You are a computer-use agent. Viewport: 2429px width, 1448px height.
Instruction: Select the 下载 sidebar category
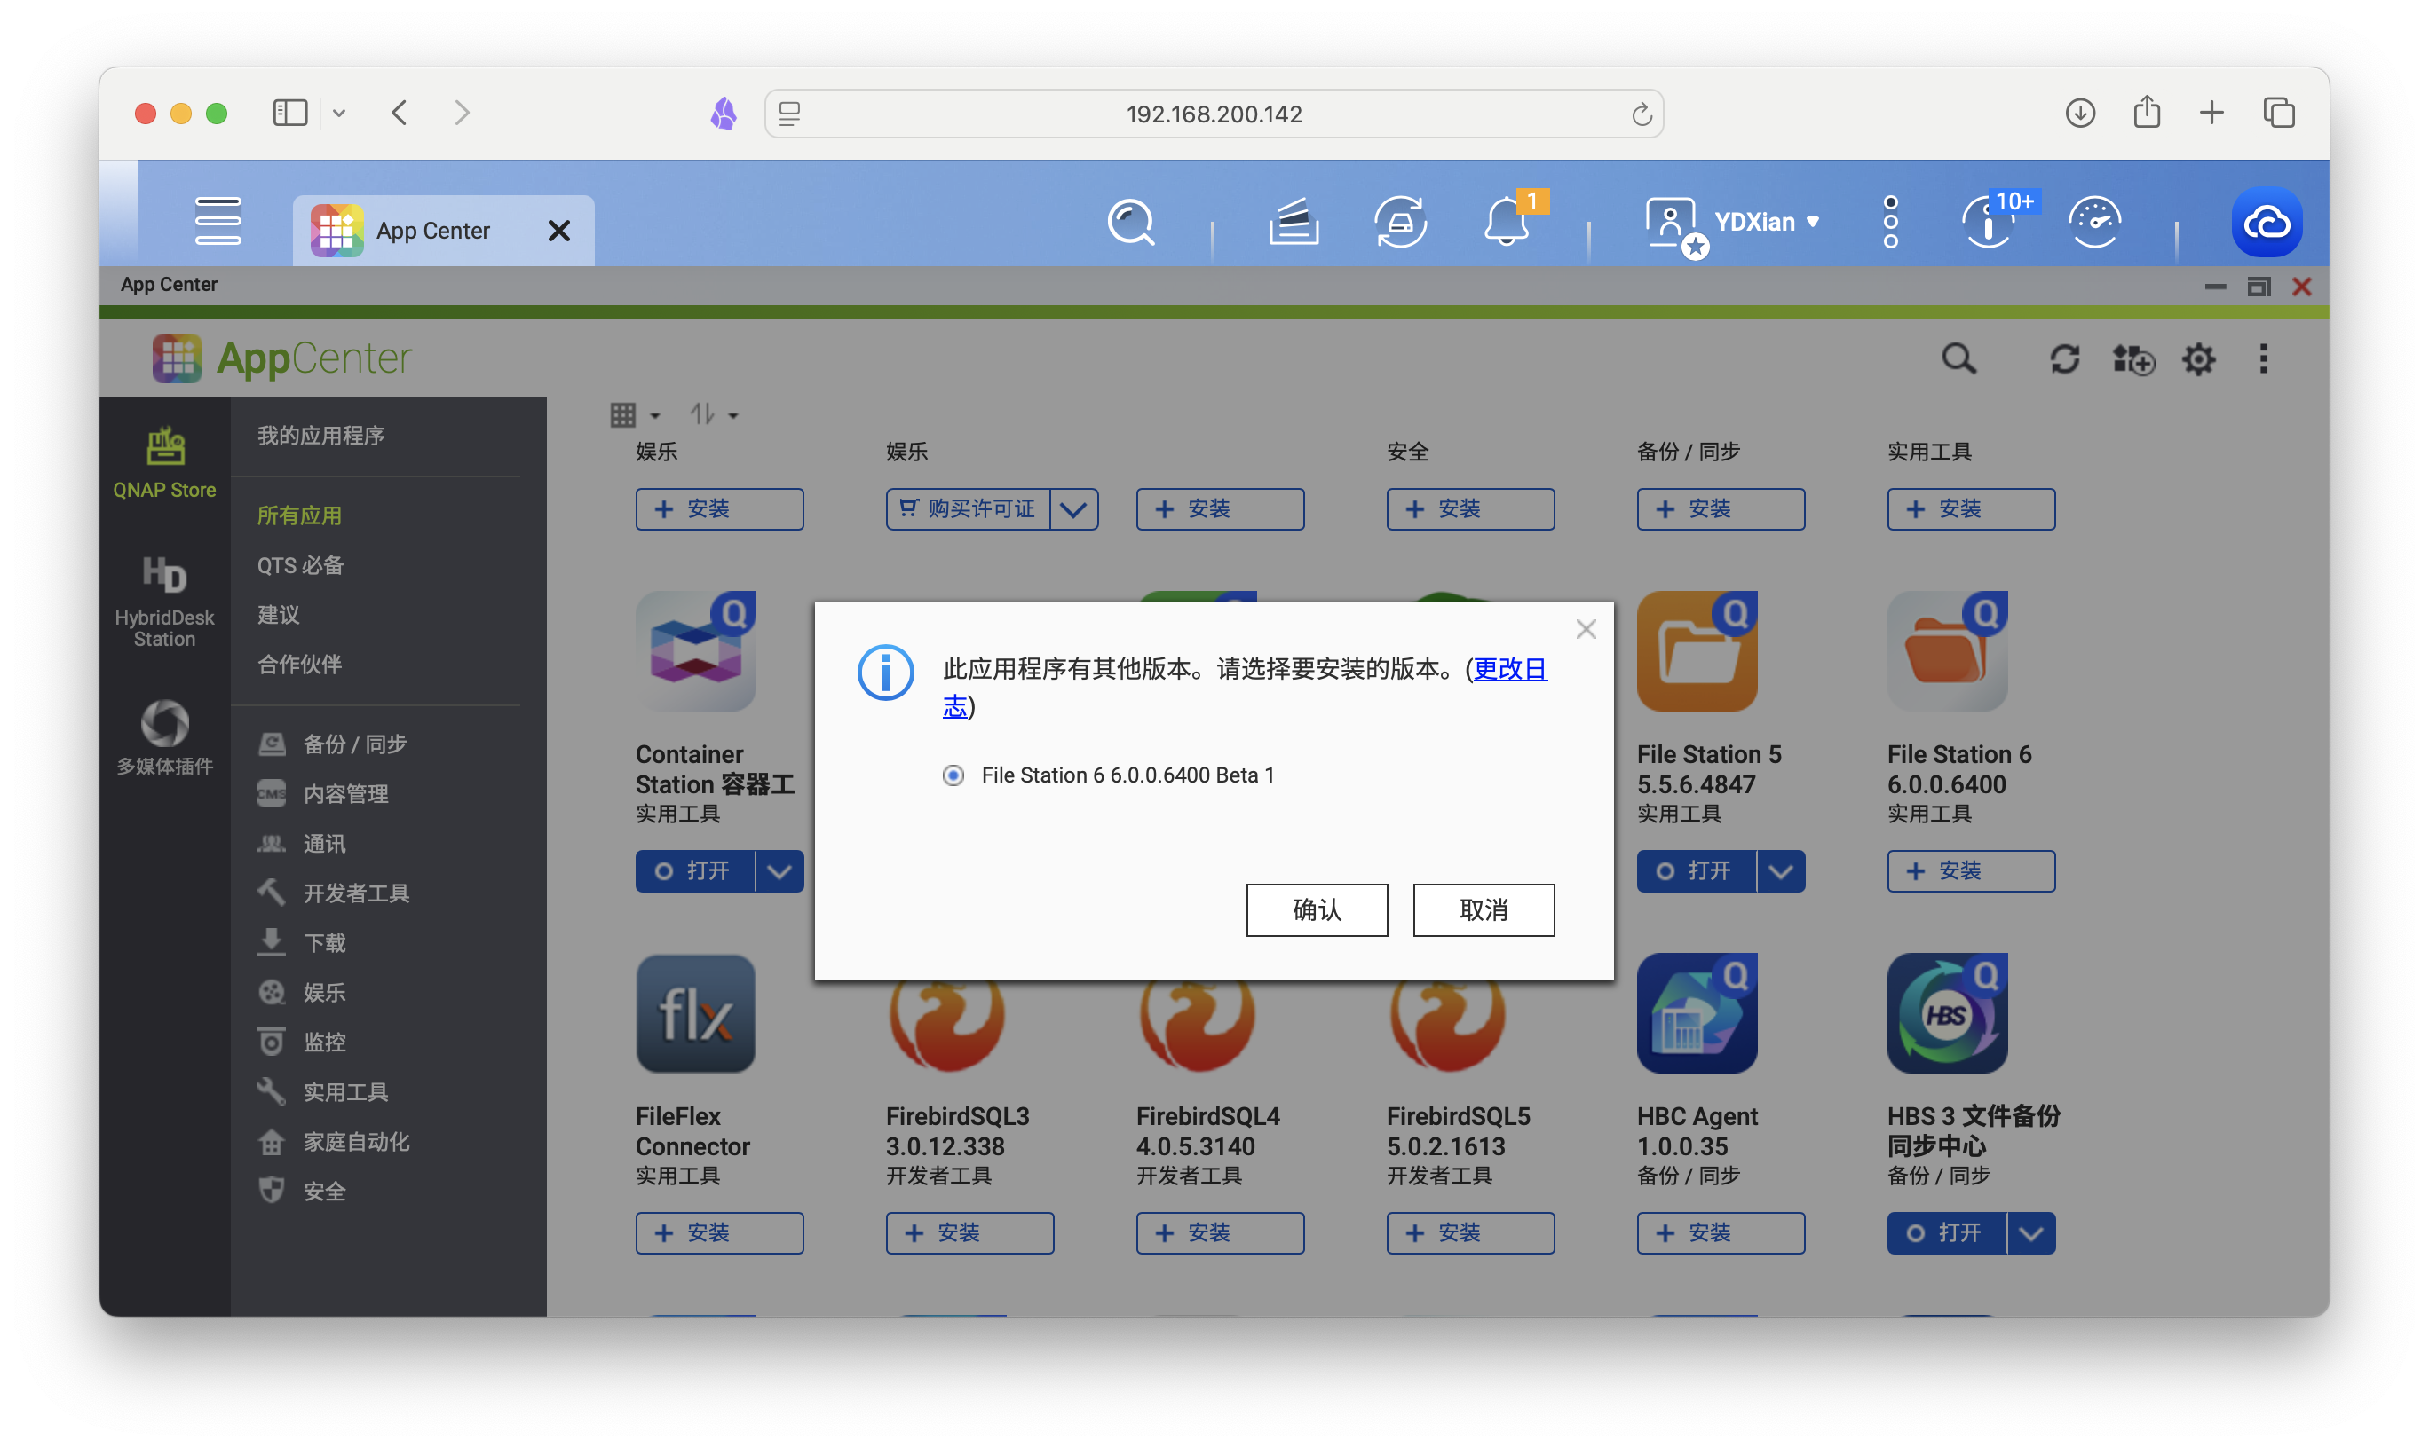coord(302,943)
